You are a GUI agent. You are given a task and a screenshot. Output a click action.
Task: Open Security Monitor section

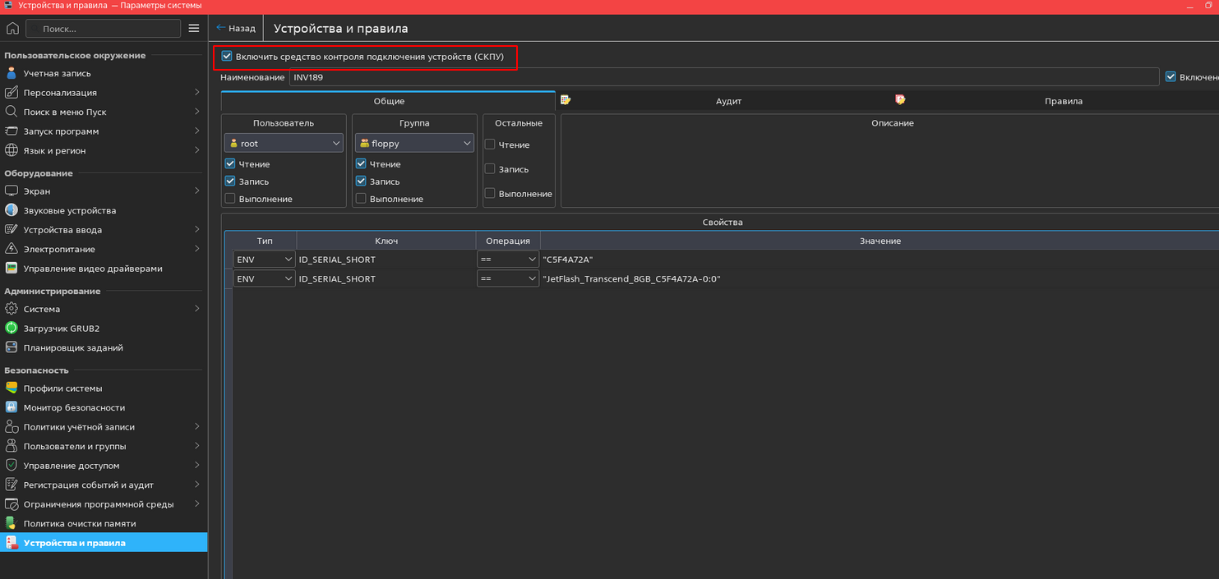pyautogui.click(x=74, y=407)
